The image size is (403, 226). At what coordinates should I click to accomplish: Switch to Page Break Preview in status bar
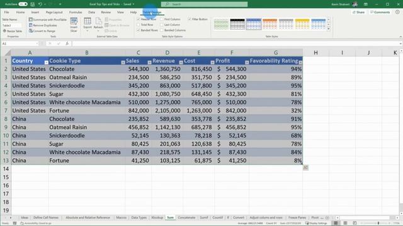point(355,223)
